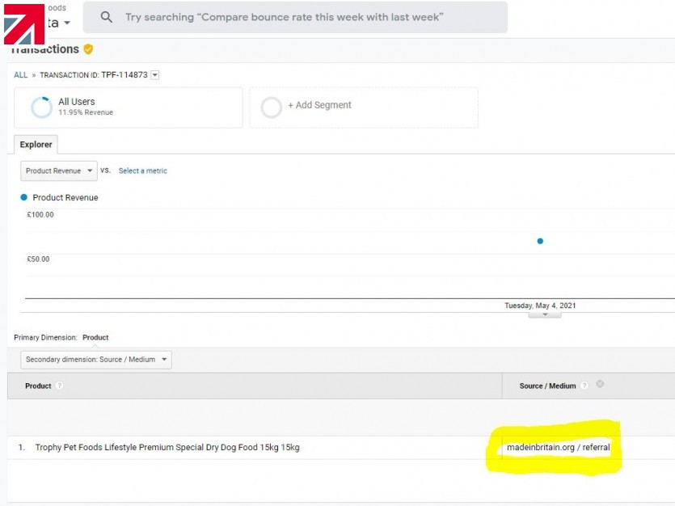This screenshot has width=675, height=506.
Task: Click the All Users segment circle icon
Action: tap(41, 108)
